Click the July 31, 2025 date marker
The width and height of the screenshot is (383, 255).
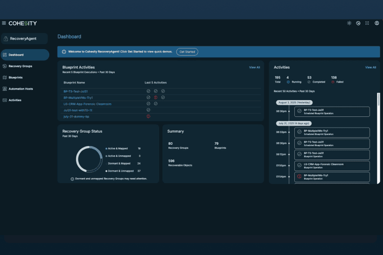[x=294, y=123]
